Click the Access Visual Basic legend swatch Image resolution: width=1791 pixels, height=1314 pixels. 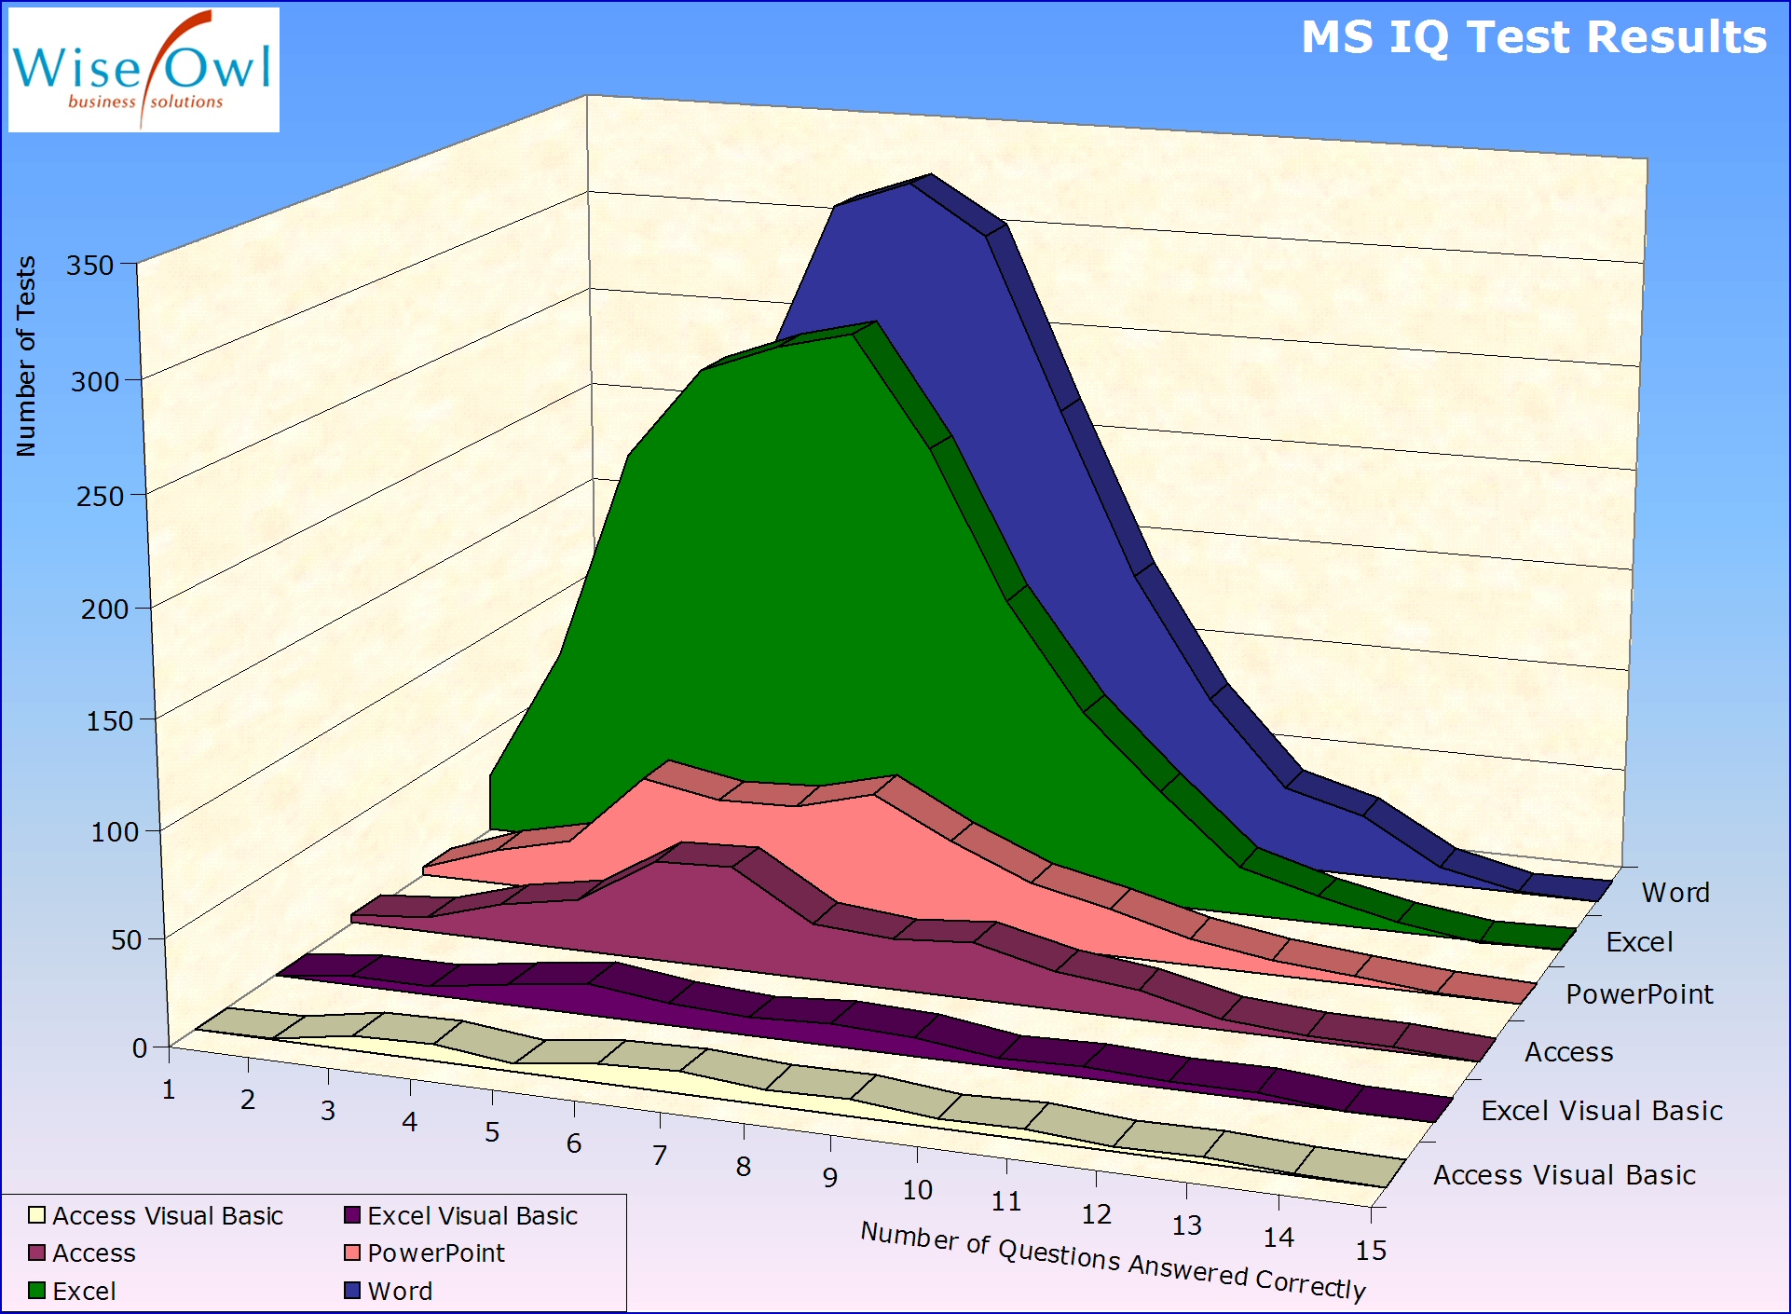tap(37, 1215)
